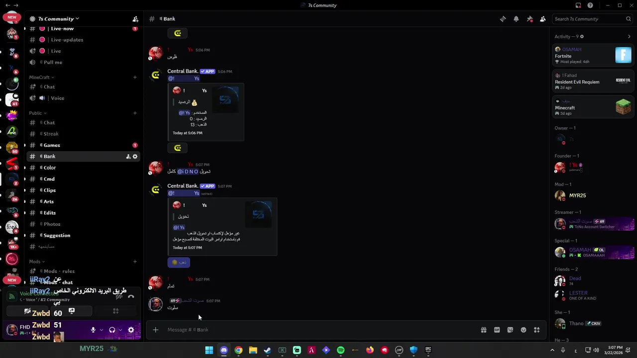
Task: Add a channel to Public category
Action: tap(135, 113)
